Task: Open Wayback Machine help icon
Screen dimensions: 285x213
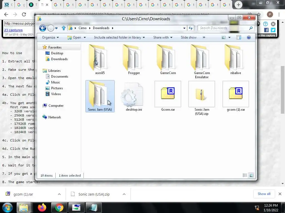Action: coord(265,24)
